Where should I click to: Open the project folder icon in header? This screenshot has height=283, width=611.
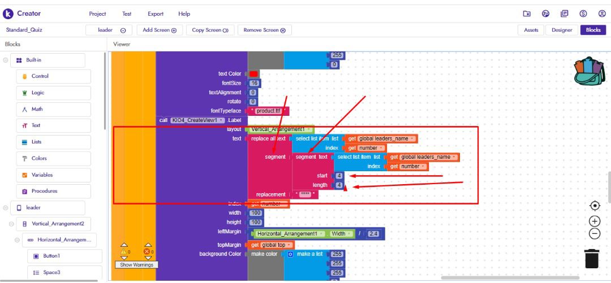(x=527, y=14)
